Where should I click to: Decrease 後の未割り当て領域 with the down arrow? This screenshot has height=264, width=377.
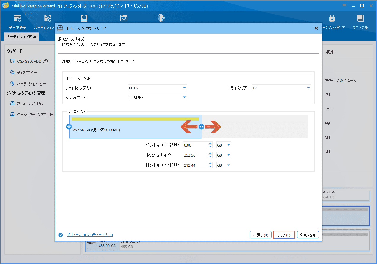click(x=210, y=167)
